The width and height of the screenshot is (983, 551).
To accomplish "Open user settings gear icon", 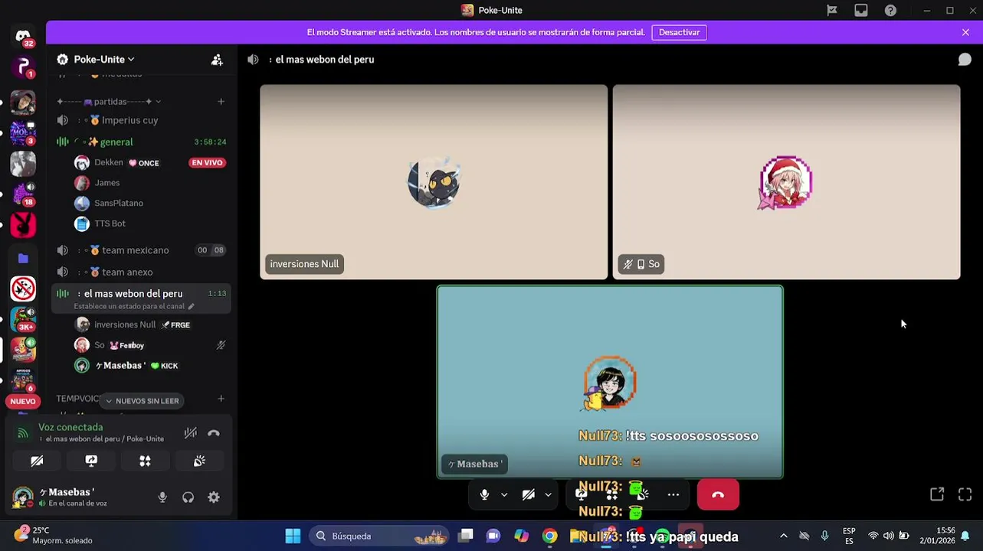I will [214, 497].
